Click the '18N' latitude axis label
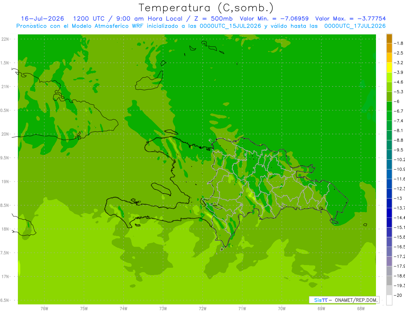Image resolution: width=405 pixels, height=313 pixels. (x=5, y=229)
